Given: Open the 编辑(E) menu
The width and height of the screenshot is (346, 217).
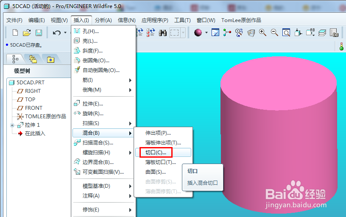Looking at the screenshot, I should (x=36, y=20).
